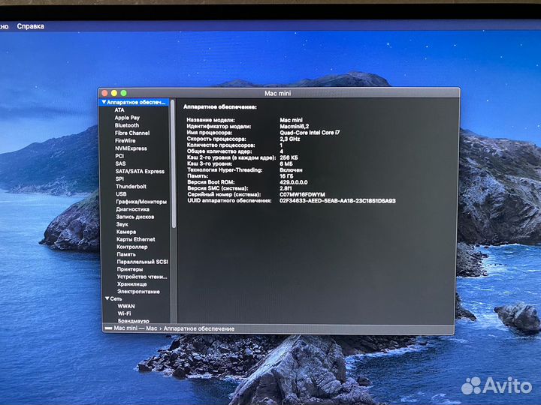Select Контроллер entry
The image size is (541, 405).
point(132,247)
